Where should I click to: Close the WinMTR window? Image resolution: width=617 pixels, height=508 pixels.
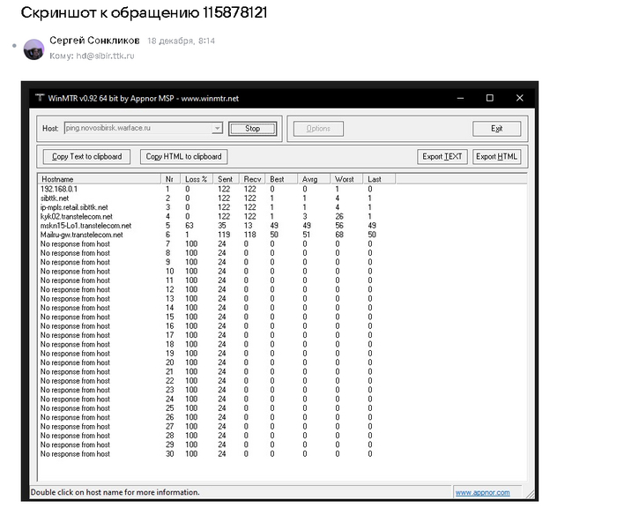520,98
